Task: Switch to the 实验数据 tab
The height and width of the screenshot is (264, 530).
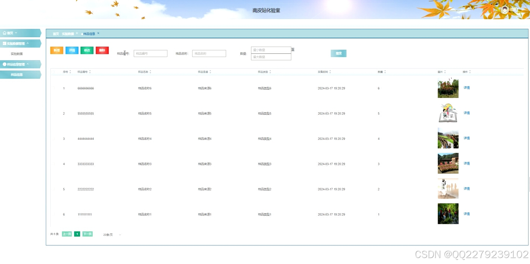Action: [69, 33]
